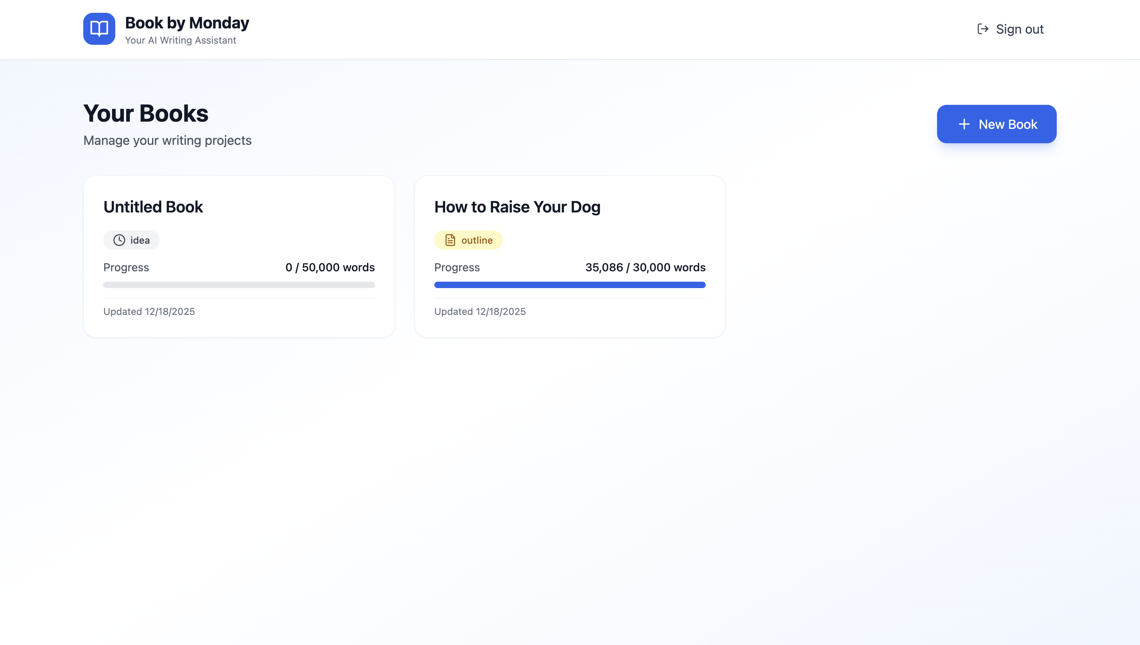This screenshot has height=645, width=1140.
Task: Click the Your Books heading
Action: pos(146,113)
